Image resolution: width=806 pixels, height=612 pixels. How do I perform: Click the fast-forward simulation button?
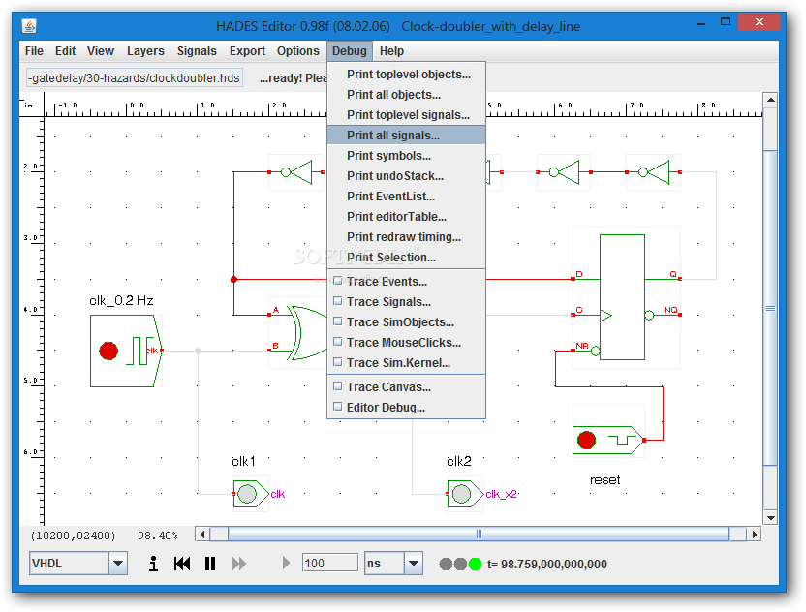click(x=239, y=564)
